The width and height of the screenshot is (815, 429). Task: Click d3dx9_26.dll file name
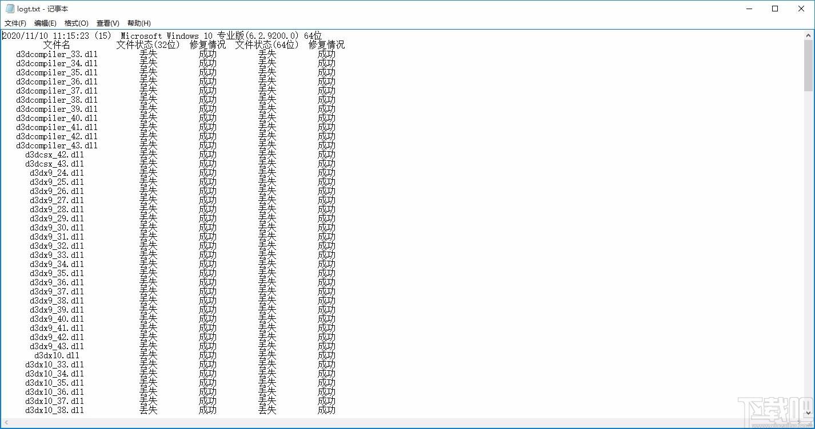57,191
